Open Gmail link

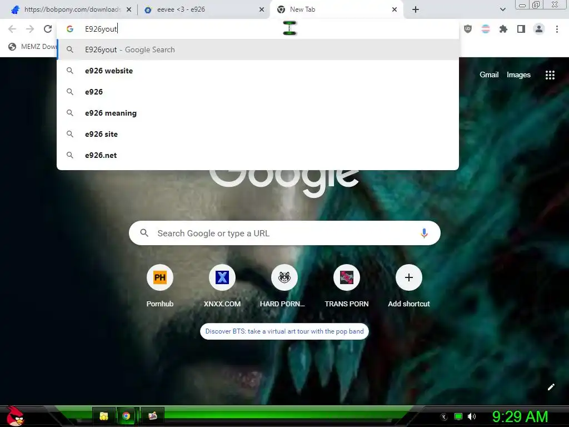click(489, 75)
